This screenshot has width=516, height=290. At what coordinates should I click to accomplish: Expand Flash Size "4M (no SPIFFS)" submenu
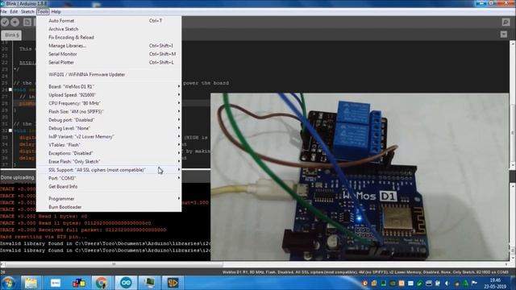pos(109,111)
